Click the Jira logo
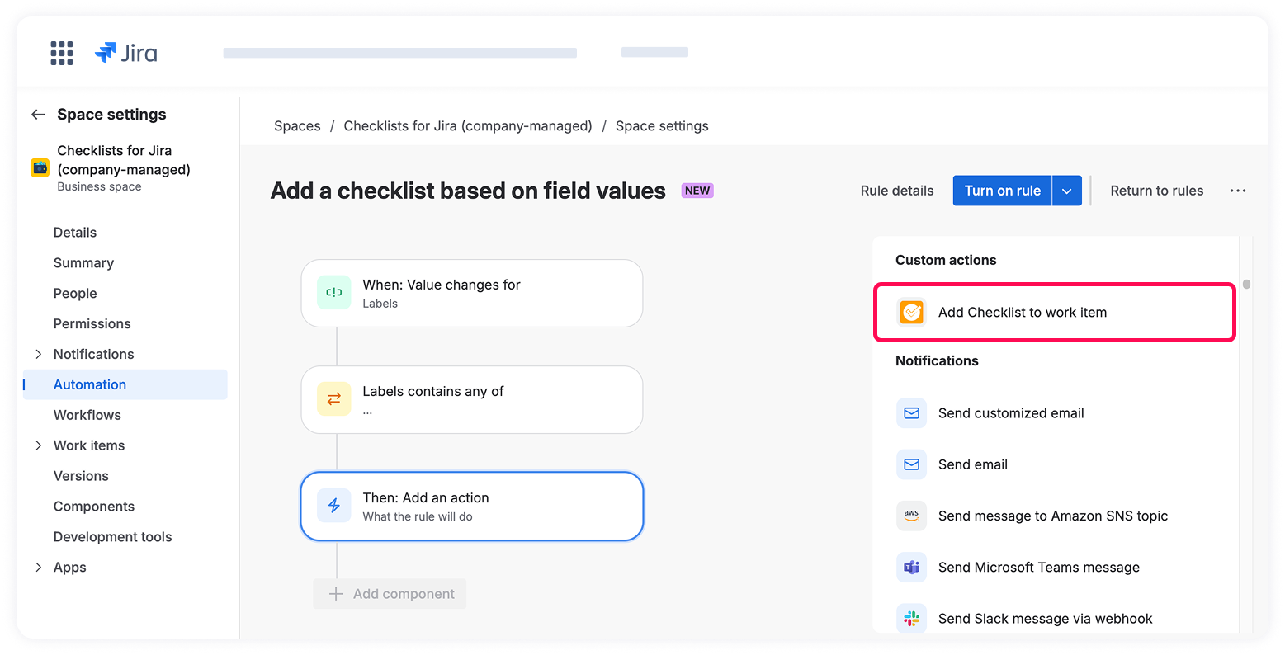This screenshot has height=655, width=1285. 126,54
